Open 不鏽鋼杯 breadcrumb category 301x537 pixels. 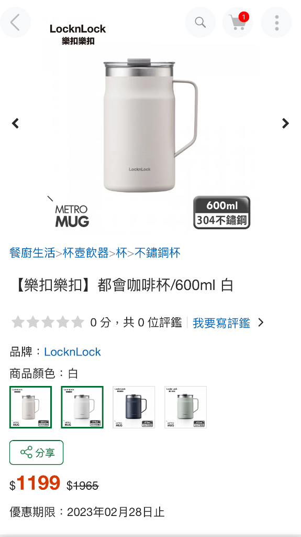pyautogui.click(x=158, y=253)
